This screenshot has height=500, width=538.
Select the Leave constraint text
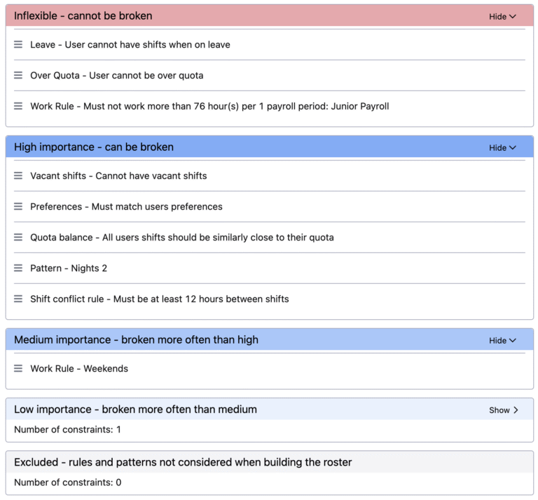(x=130, y=44)
